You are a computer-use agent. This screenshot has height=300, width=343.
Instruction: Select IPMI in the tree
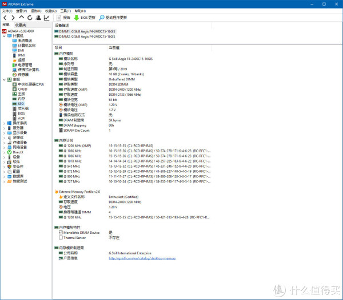click(19, 55)
